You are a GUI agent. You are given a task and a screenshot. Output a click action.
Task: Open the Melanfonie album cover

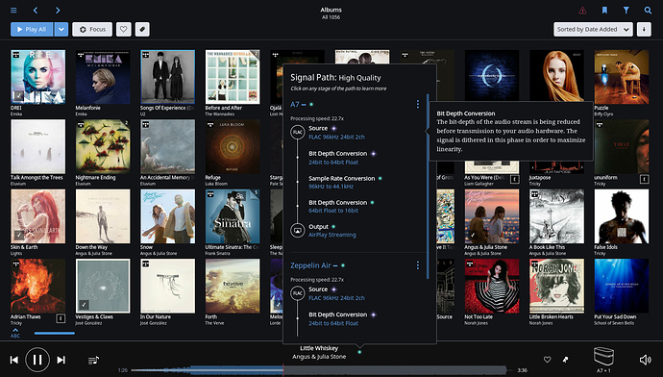tap(103, 77)
